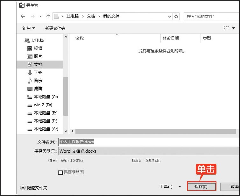Open the 图片 folder in sidebar
This screenshot has height=196, width=240.
point(38,56)
